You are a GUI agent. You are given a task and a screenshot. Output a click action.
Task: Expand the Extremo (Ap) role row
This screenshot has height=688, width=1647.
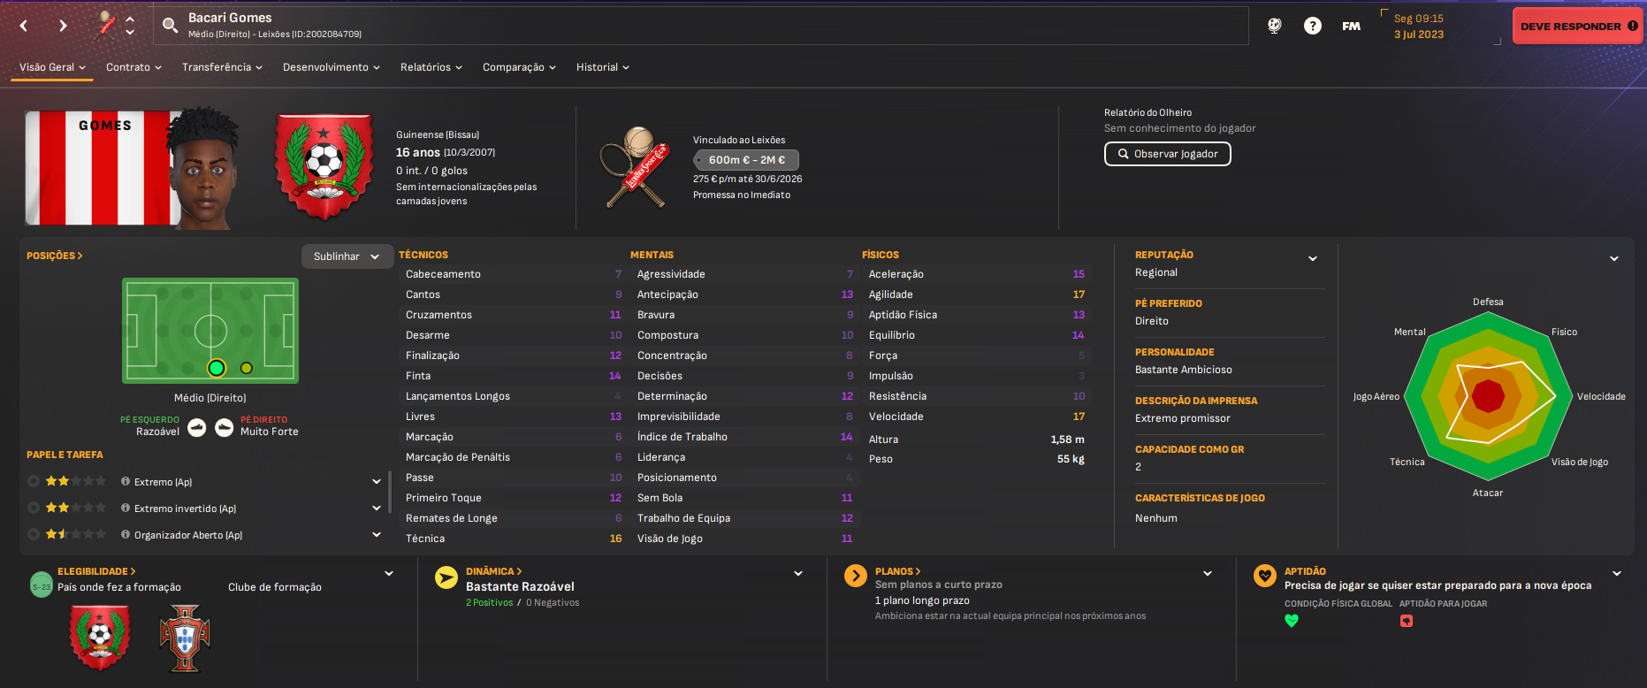pyautogui.click(x=377, y=482)
